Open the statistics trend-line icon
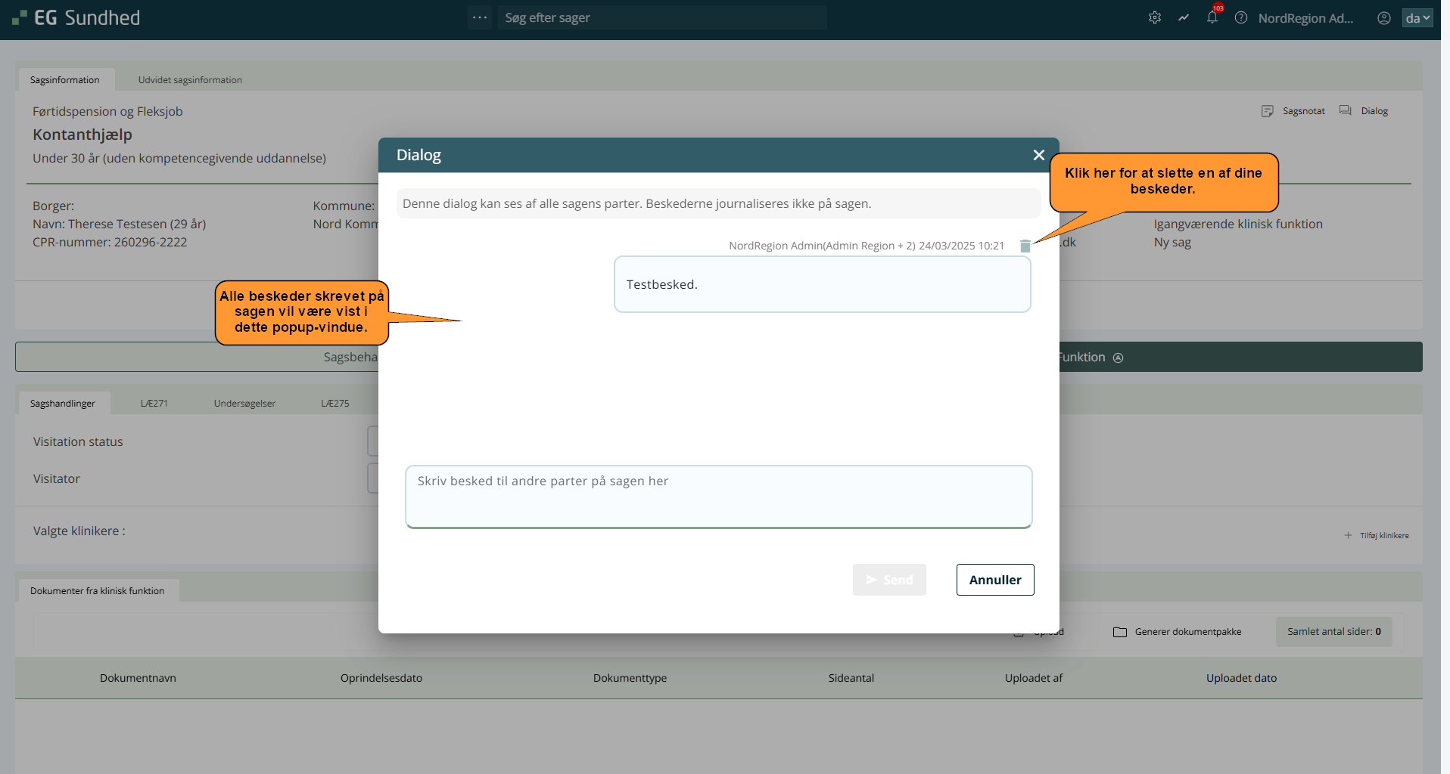Screen dimensions: 1450x774 tap(1183, 17)
